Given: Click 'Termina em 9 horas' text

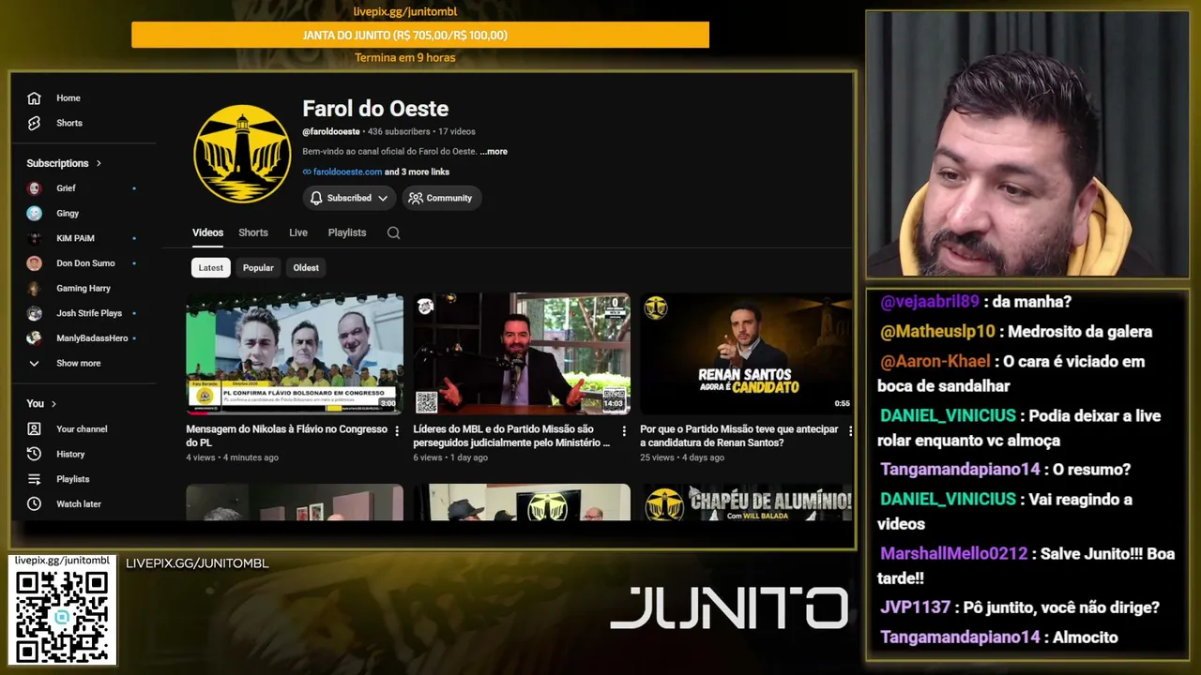Looking at the screenshot, I should [x=405, y=58].
